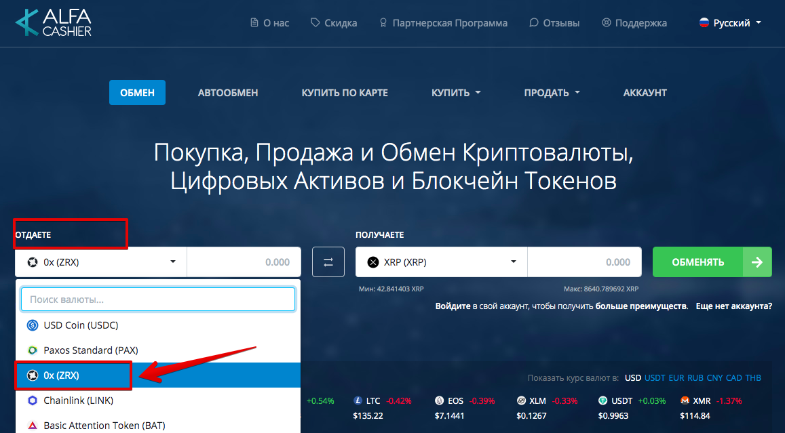Click the Alfa Cashier logo
Viewport: 785px width, 433px height.
pos(53,23)
